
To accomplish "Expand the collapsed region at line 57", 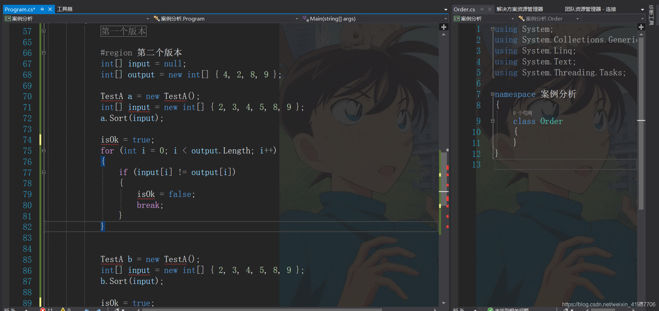I will pos(44,31).
